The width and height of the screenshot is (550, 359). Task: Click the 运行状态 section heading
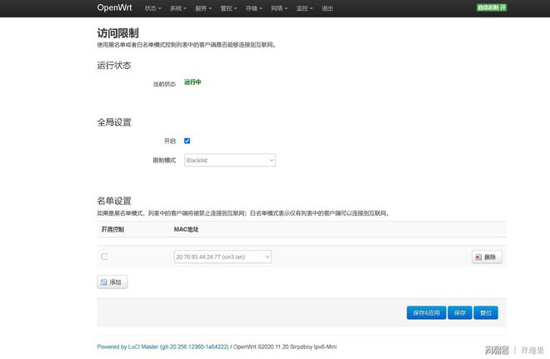point(114,65)
